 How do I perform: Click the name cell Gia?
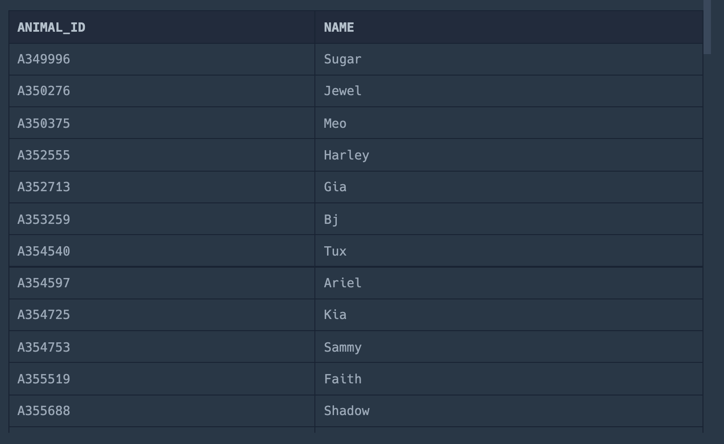tap(335, 187)
